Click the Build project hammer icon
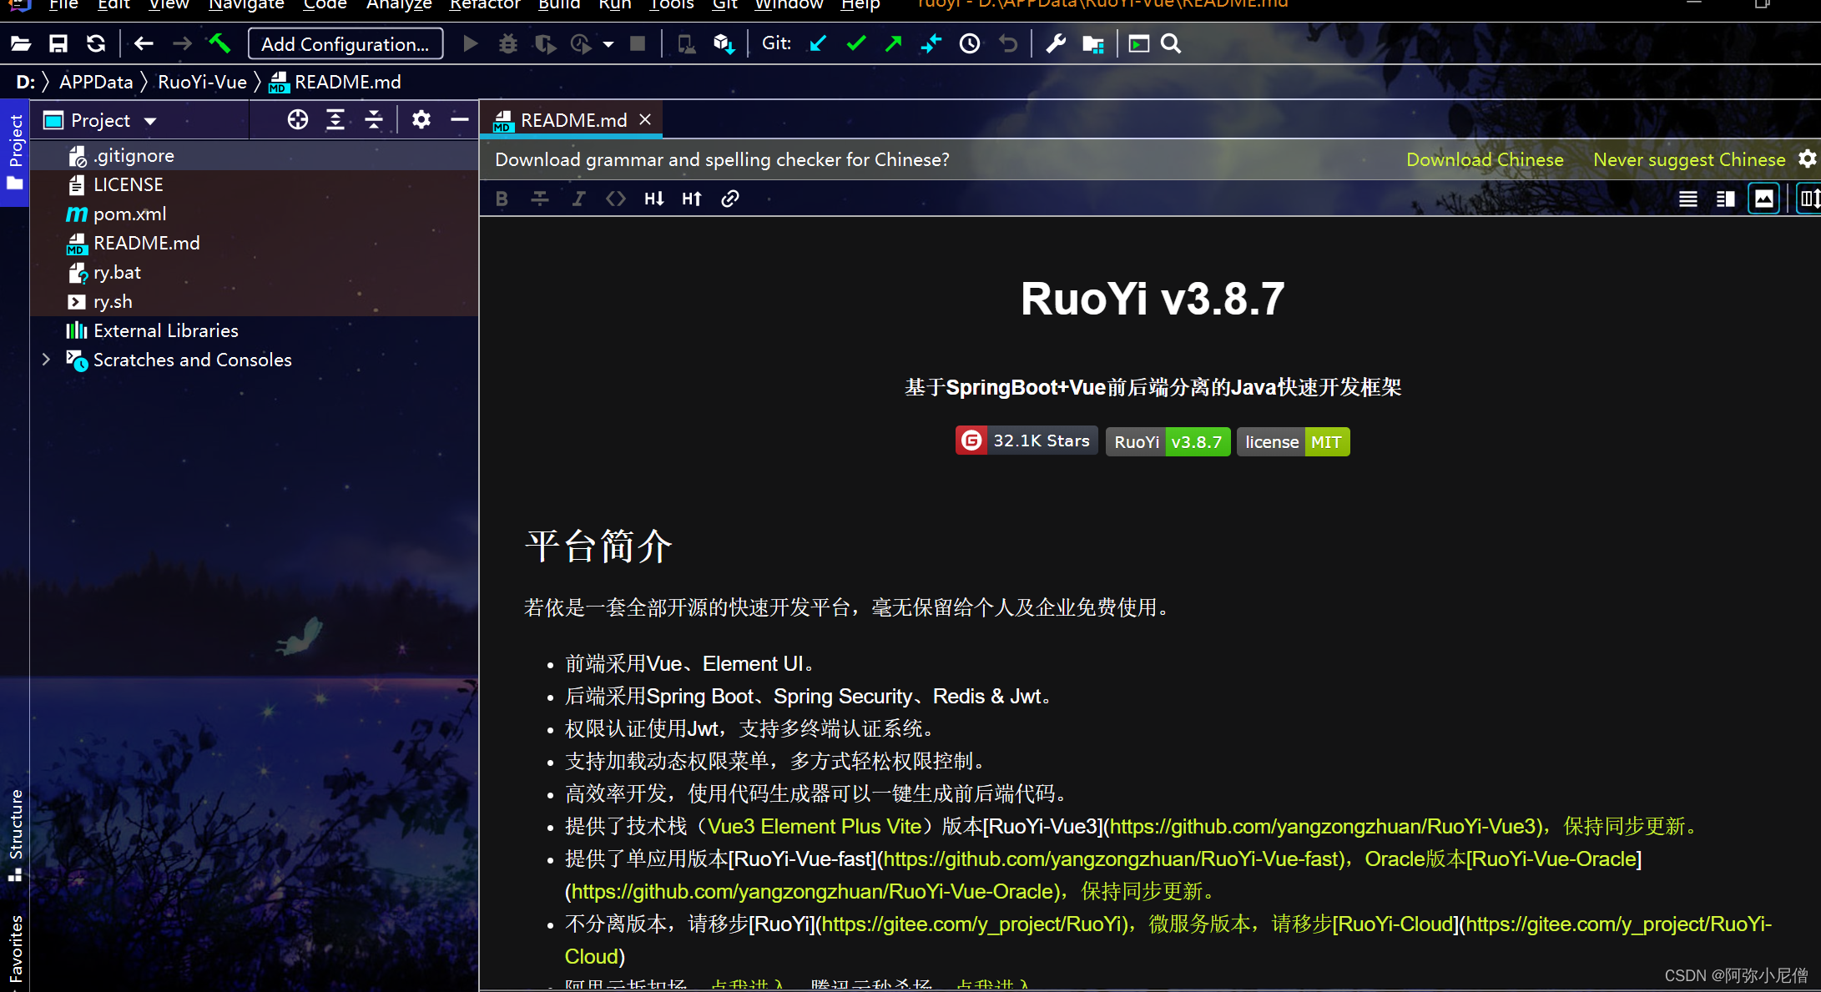Image resolution: width=1821 pixels, height=992 pixels. tap(219, 43)
